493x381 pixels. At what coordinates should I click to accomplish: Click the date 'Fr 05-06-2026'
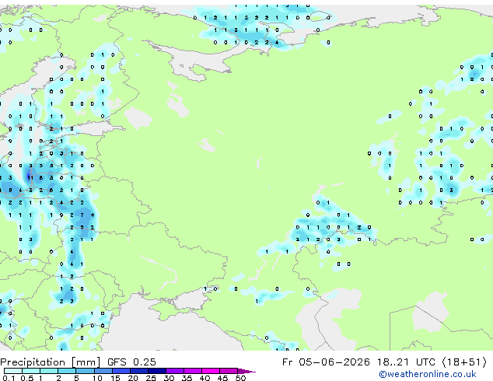pos(326,362)
